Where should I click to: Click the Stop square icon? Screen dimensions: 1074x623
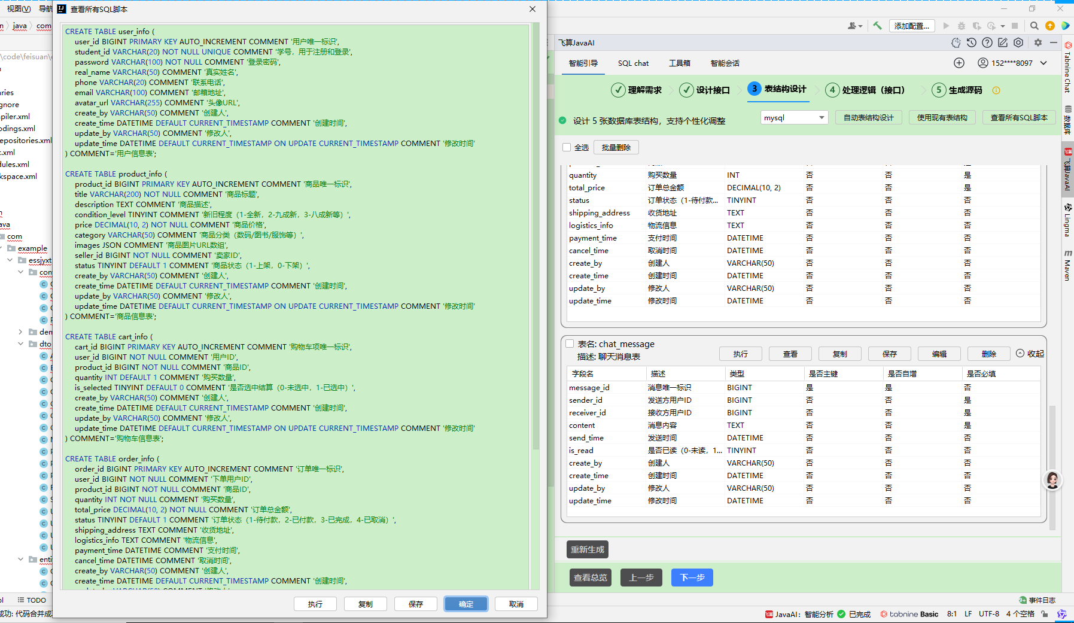tap(1015, 26)
